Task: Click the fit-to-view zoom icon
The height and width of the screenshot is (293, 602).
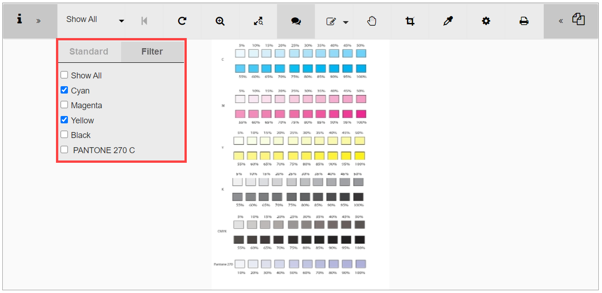Action: pos(258,21)
